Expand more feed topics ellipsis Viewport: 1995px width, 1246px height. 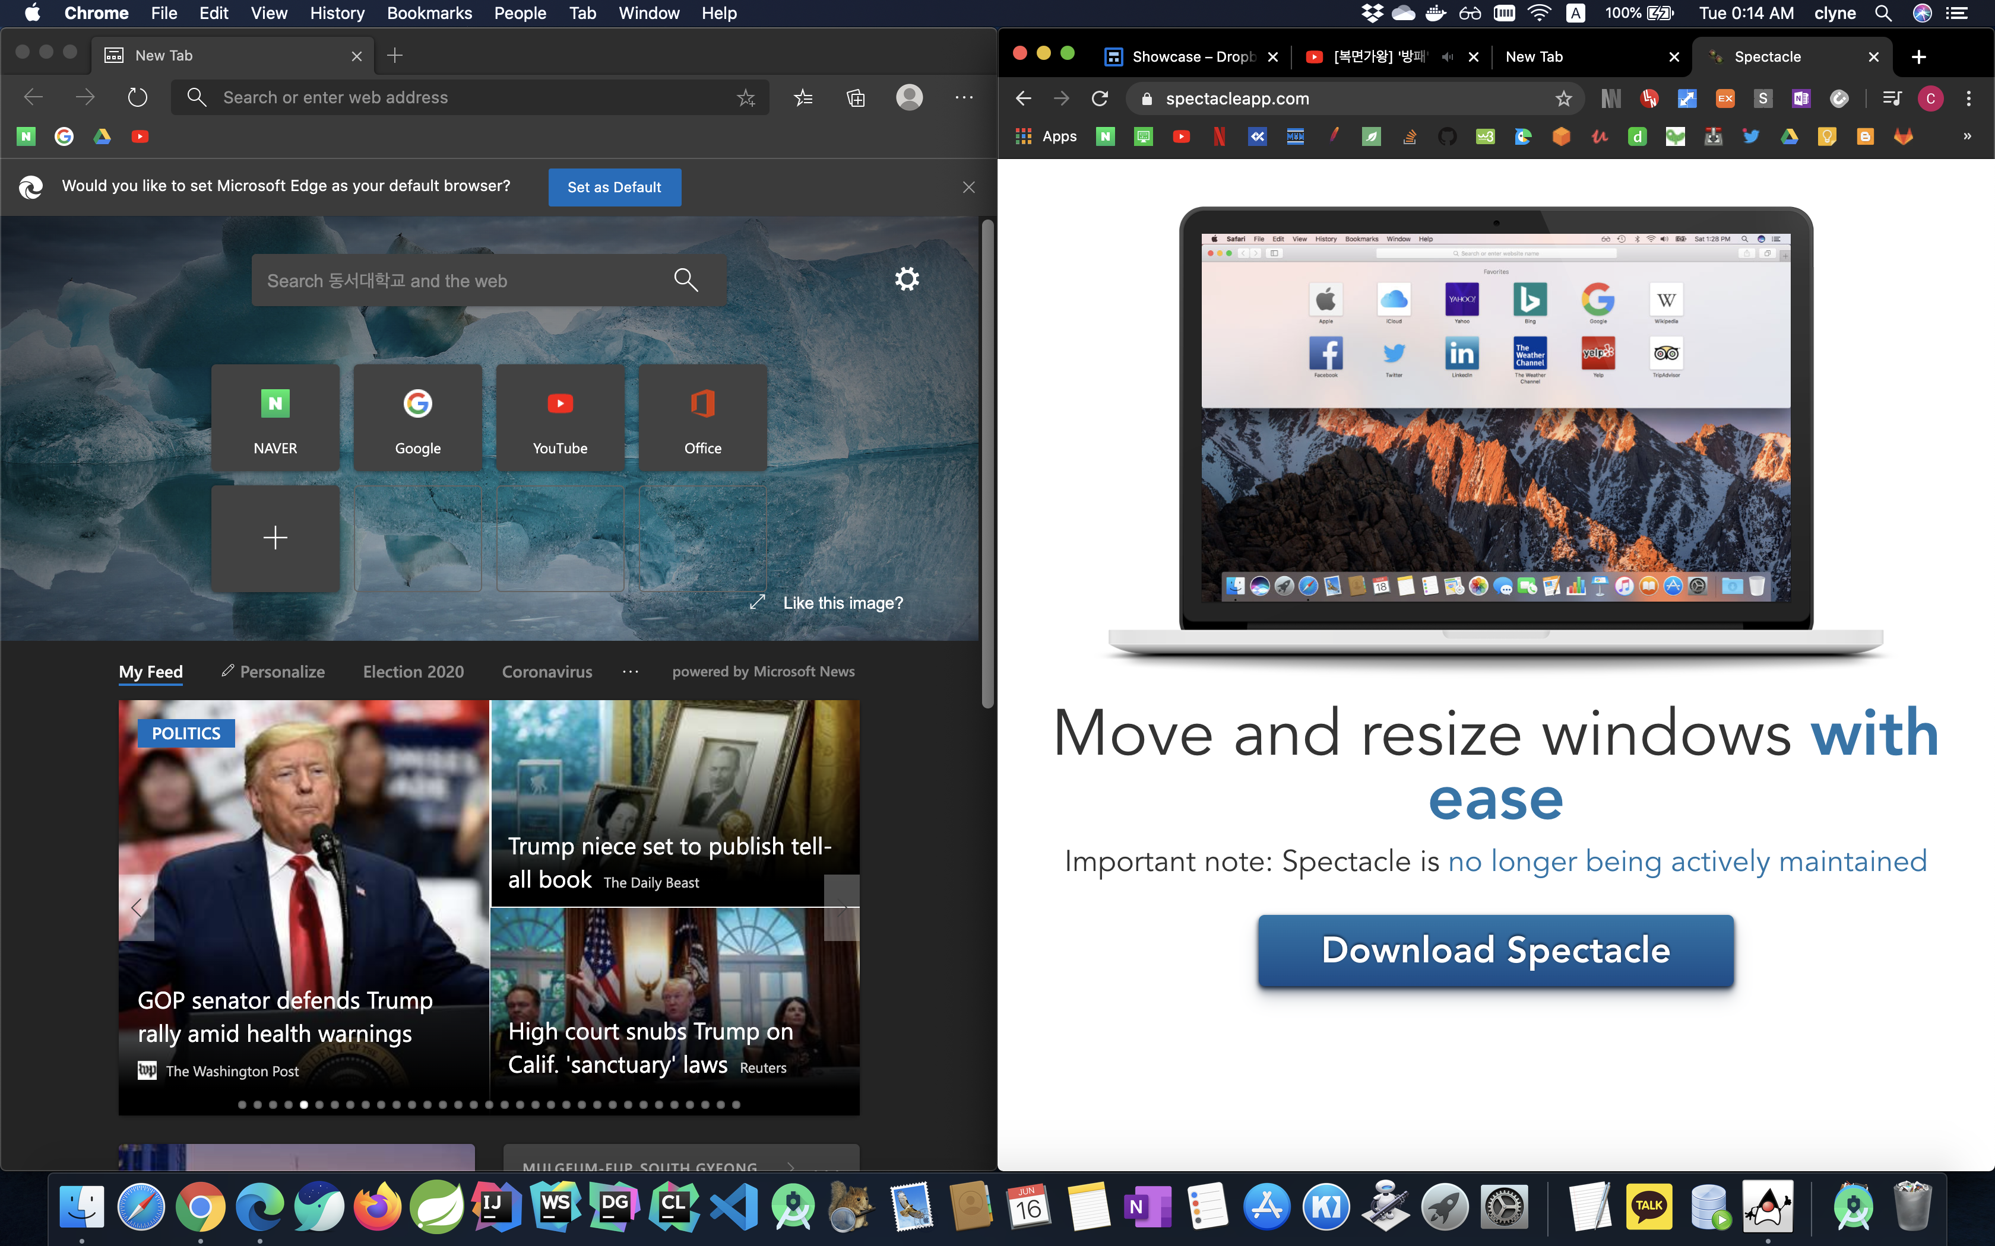[x=631, y=672]
